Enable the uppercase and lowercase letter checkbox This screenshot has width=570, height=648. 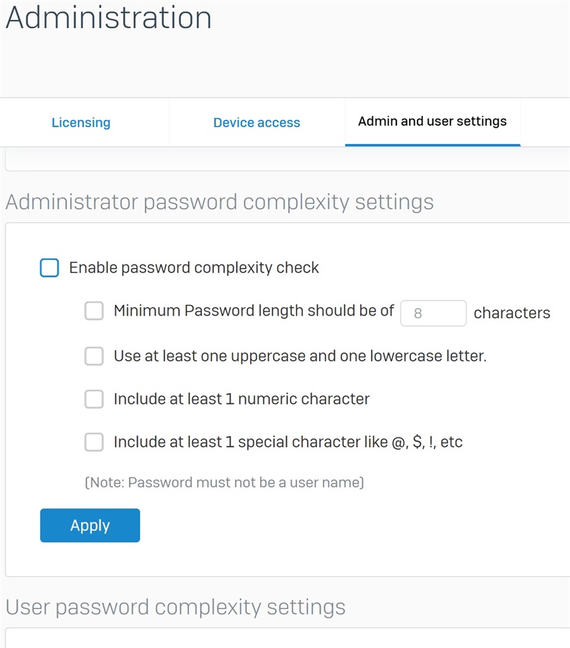click(x=94, y=356)
